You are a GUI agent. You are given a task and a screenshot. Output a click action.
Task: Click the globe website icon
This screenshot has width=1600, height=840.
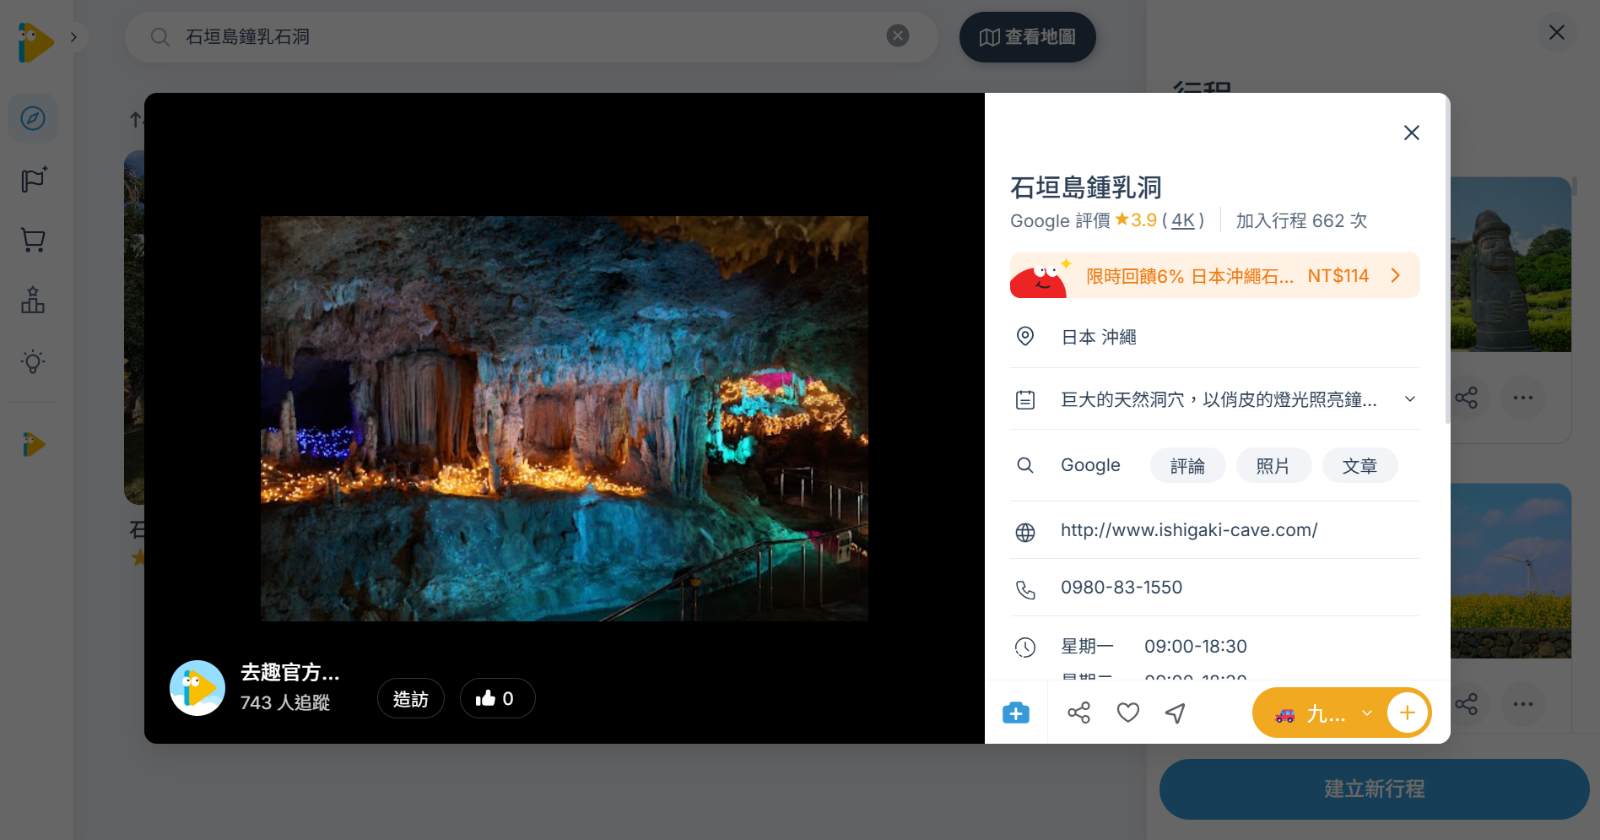point(1025,533)
